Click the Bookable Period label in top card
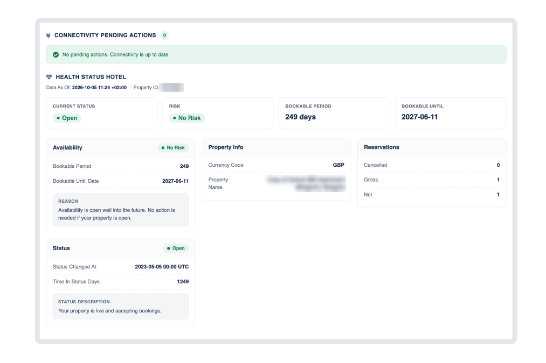This screenshot has height=363, width=546. (308, 106)
